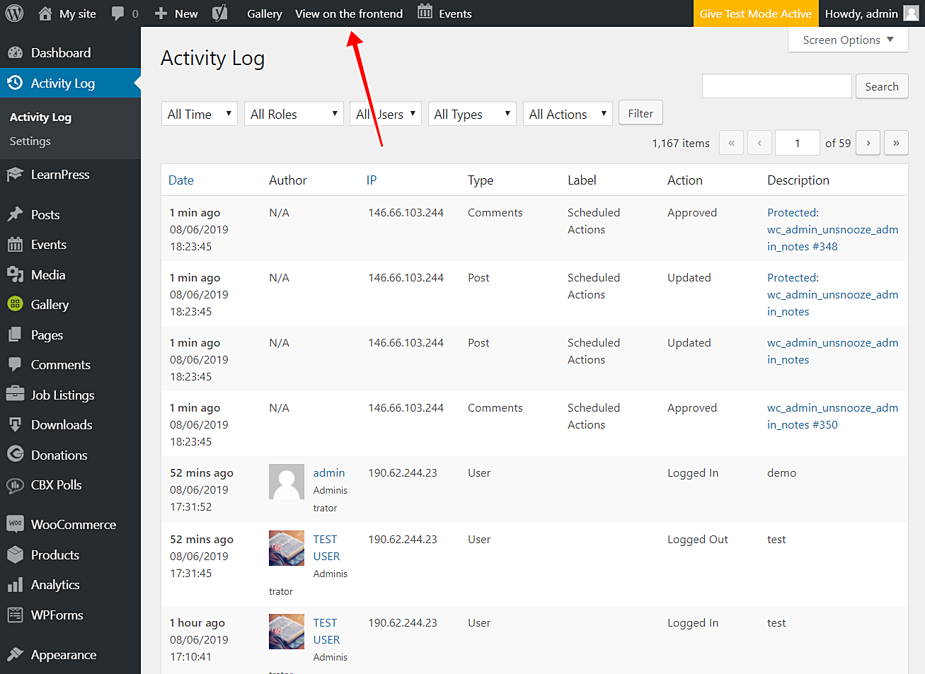925x674 pixels.
Task: Expand the All Time dropdown
Action: coord(199,114)
